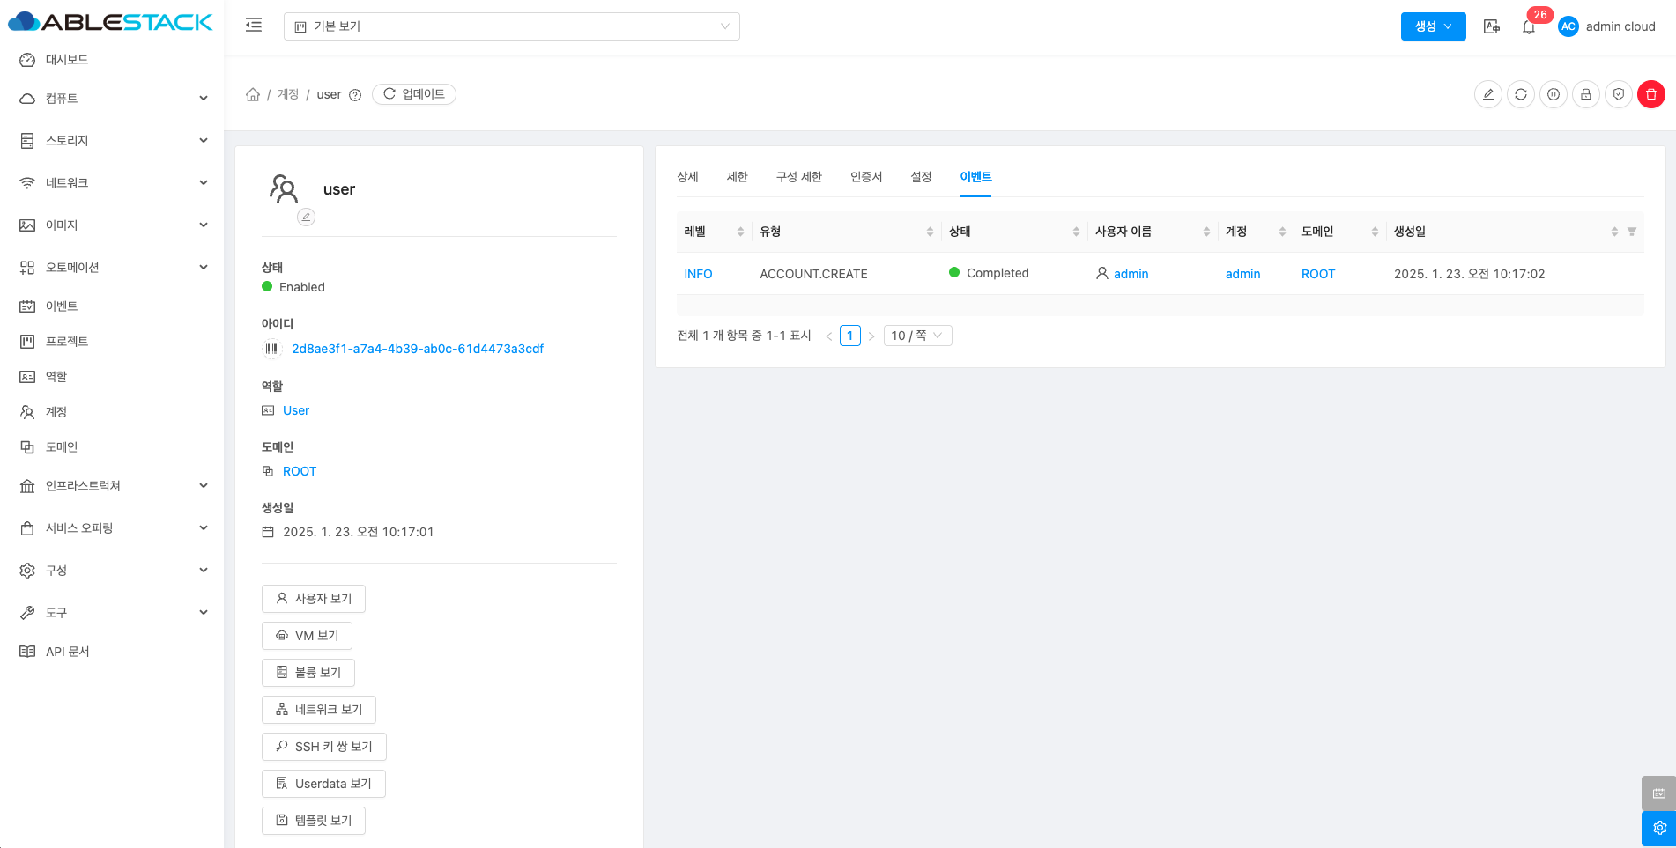
Task: Click the home icon in breadcrumb
Action: click(x=253, y=94)
